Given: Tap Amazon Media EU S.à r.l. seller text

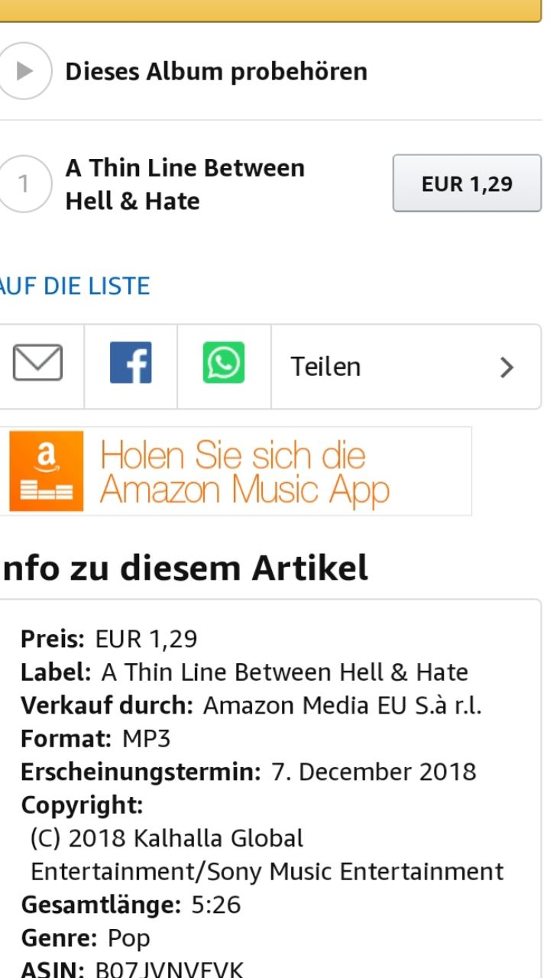Looking at the screenshot, I should (342, 706).
